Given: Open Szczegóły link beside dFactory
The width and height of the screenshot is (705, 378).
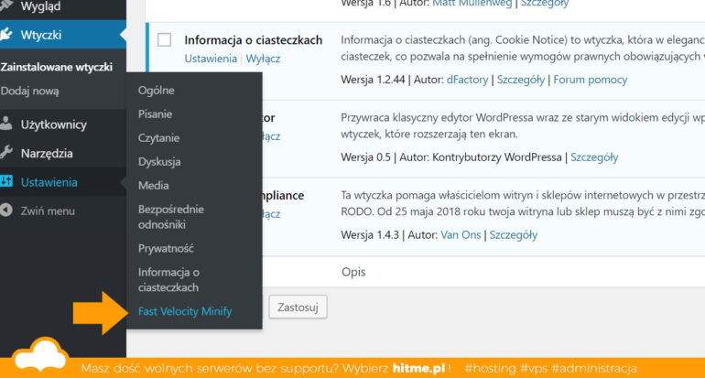Looking at the screenshot, I should pyautogui.click(x=521, y=80).
